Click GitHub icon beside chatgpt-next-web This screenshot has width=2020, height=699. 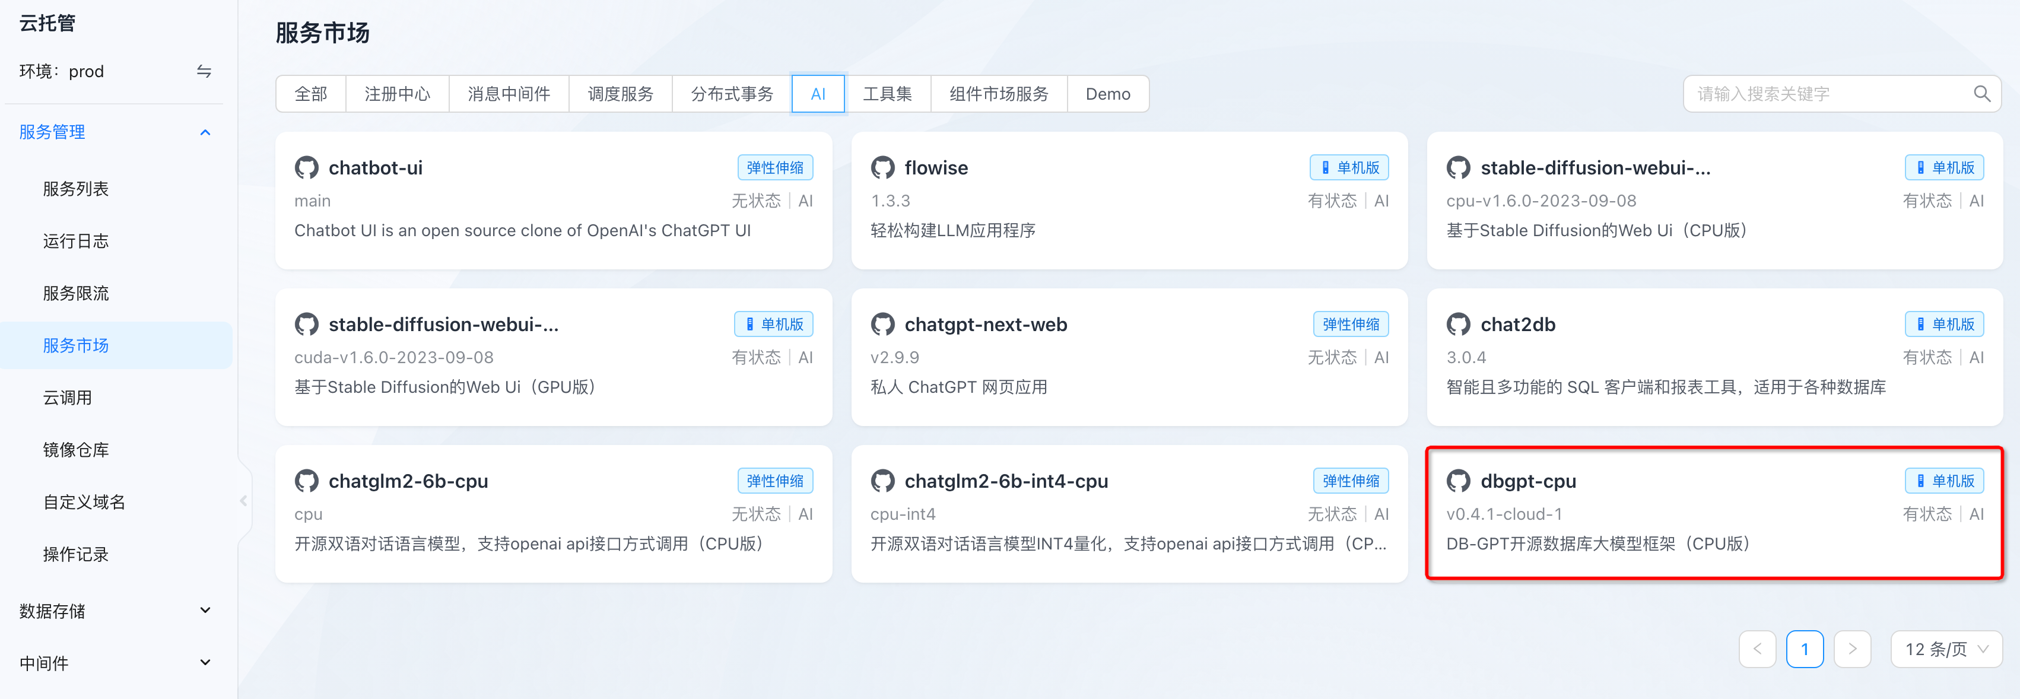tap(882, 325)
